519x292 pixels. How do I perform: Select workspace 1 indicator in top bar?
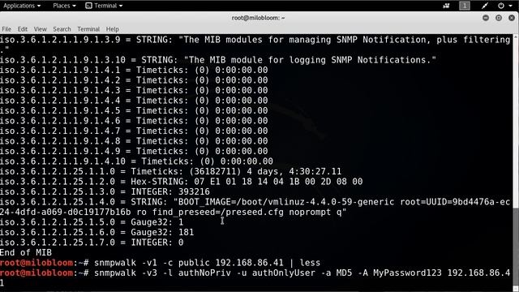[465, 6]
